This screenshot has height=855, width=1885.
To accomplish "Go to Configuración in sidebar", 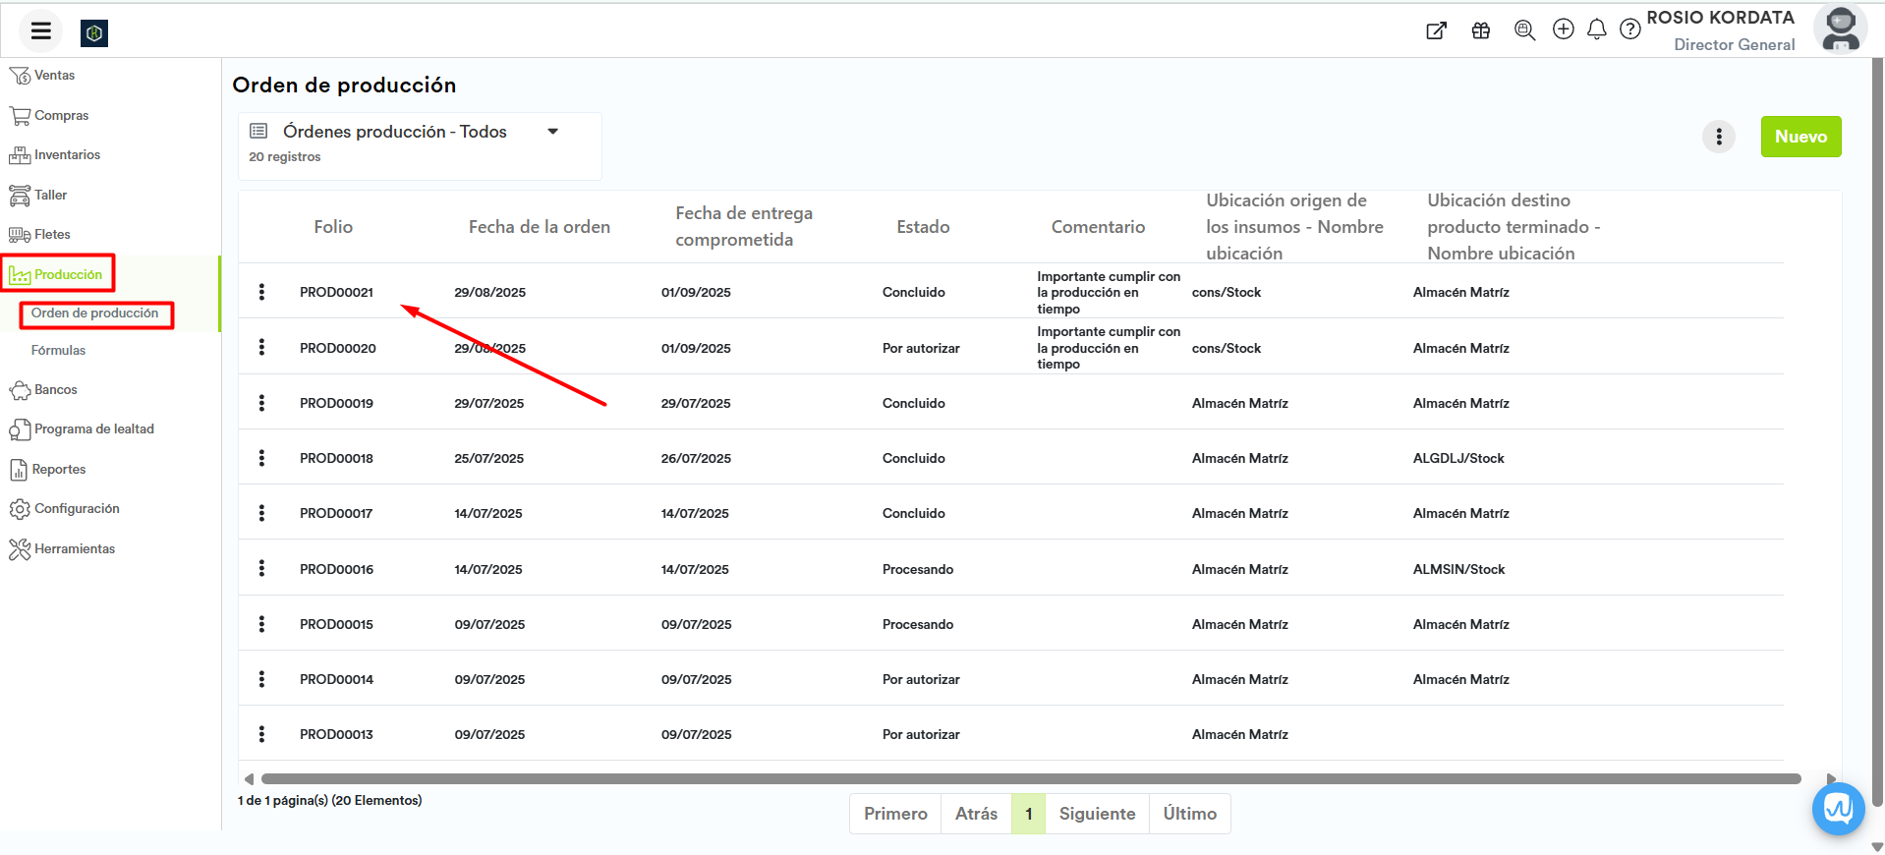I will pyautogui.click(x=77, y=509).
